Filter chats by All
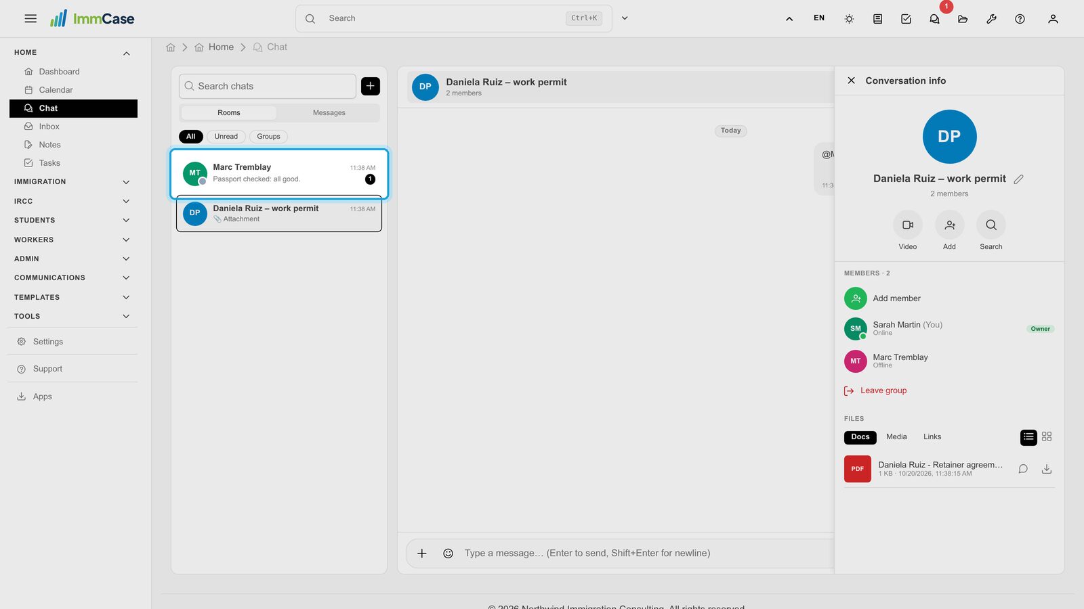Viewport: 1084px width, 609px height. point(191,137)
